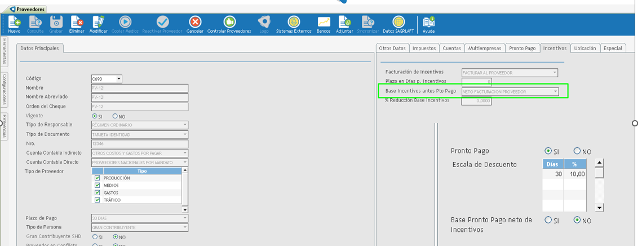Uncheck the PRODUCCIÓN provider type checkbox
The image size is (642, 246).
tap(98, 178)
